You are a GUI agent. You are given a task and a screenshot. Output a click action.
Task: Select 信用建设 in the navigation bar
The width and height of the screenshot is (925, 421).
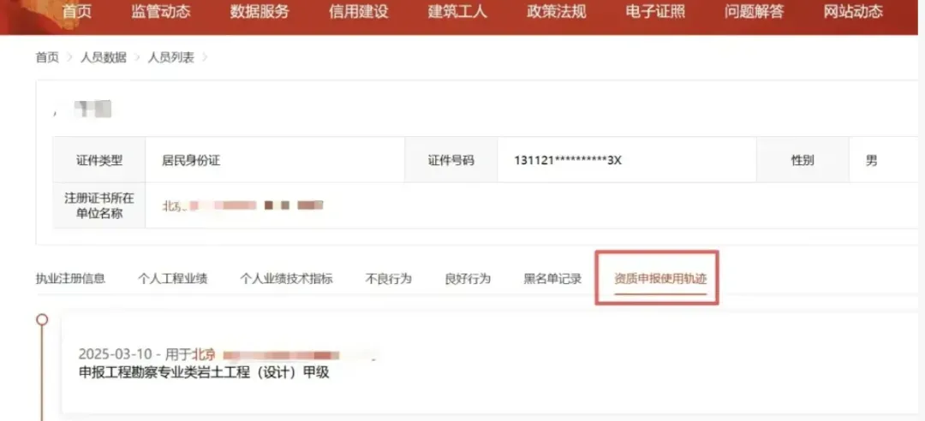[x=359, y=12]
